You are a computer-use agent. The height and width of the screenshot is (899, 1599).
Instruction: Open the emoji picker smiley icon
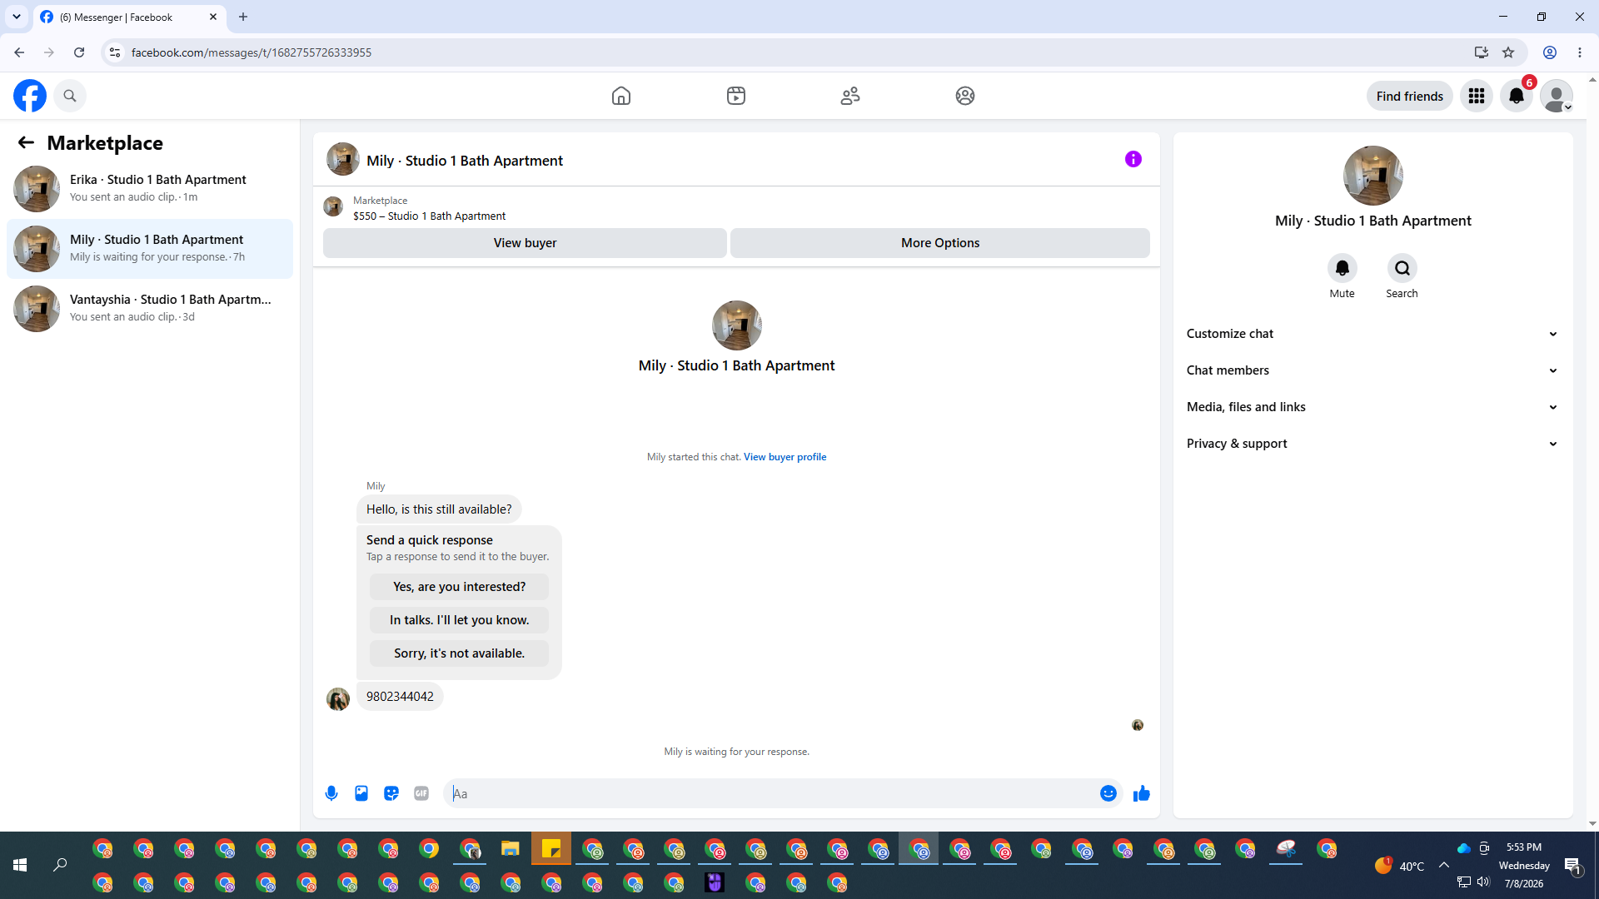click(1108, 793)
